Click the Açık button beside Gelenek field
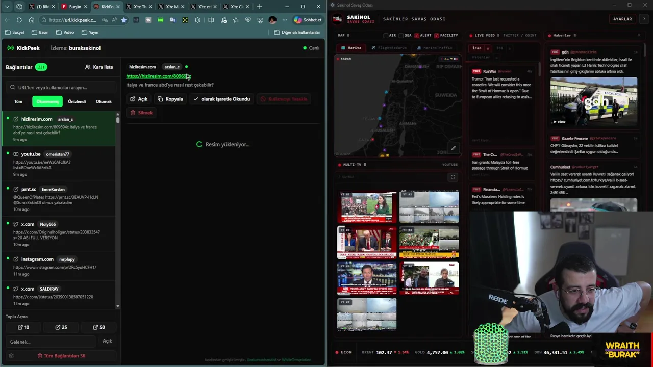The height and width of the screenshot is (367, 653). 107,341
